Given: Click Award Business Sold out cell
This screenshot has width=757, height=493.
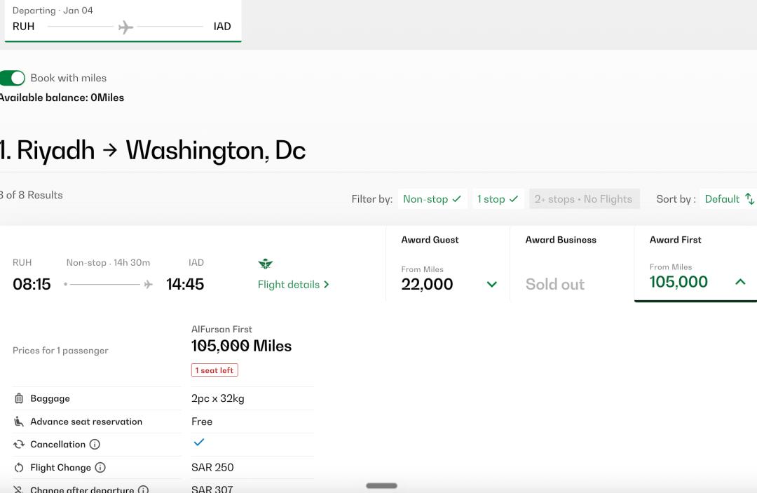Looking at the screenshot, I should 572,264.
